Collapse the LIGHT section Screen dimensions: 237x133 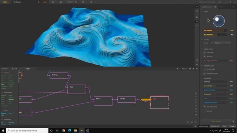click(202, 11)
